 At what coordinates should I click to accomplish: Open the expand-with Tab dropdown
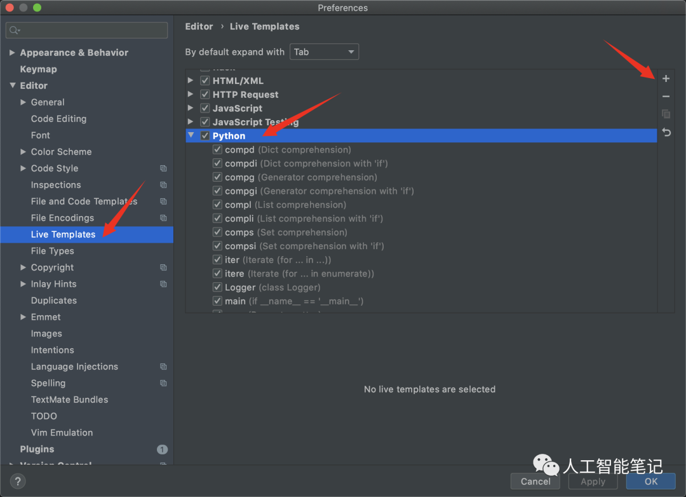(324, 51)
